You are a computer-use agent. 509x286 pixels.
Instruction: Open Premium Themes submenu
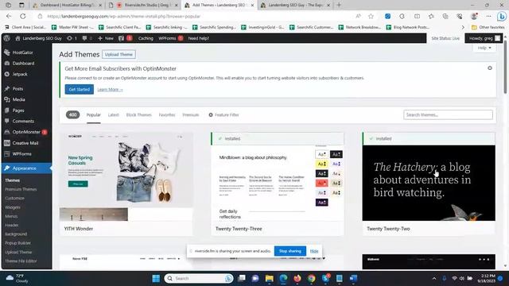pyautogui.click(x=21, y=189)
